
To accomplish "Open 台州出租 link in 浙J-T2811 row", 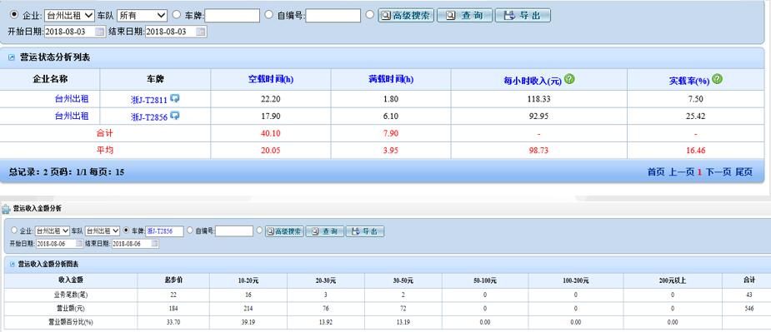I will [x=72, y=99].
